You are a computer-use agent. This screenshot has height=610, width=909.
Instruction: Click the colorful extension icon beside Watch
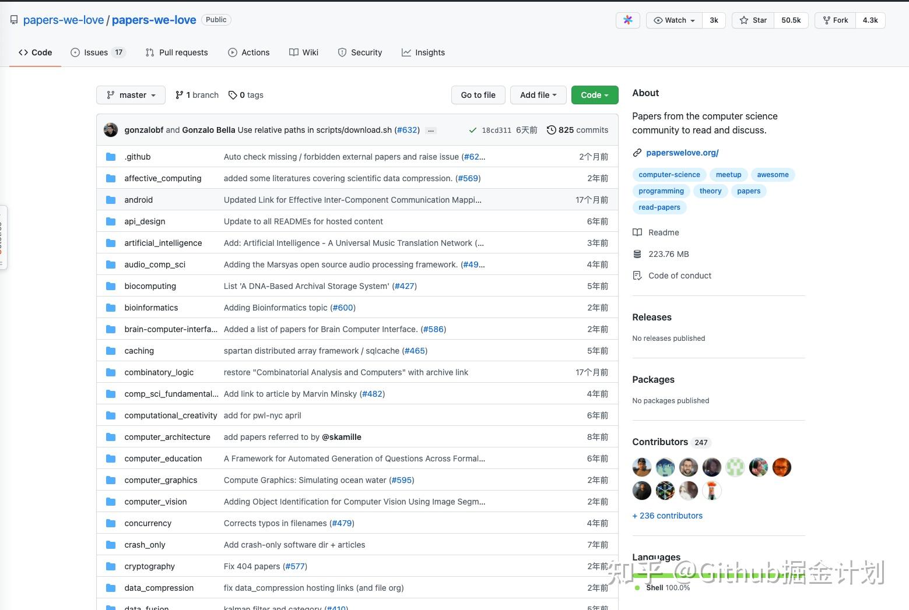coord(627,20)
